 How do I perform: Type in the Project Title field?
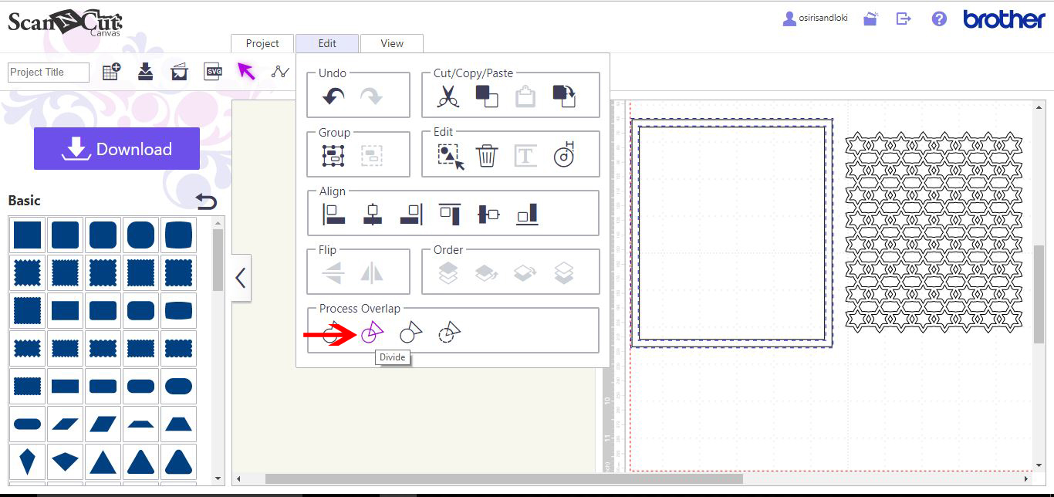[48, 72]
